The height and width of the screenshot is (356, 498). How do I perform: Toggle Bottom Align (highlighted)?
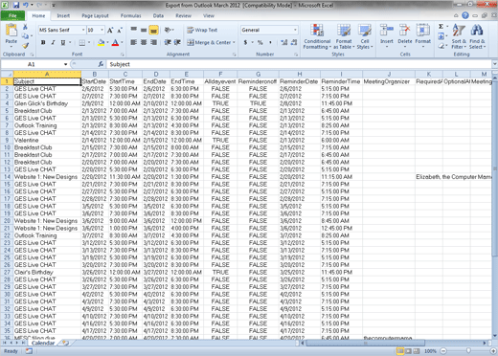click(x=153, y=30)
